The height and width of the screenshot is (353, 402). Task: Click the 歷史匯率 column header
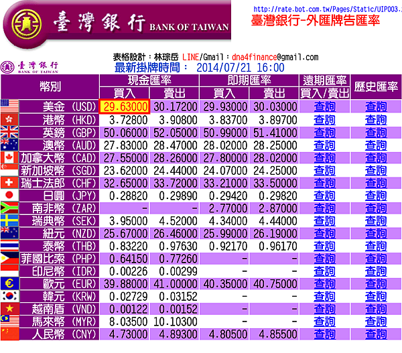pyautogui.click(x=376, y=86)
